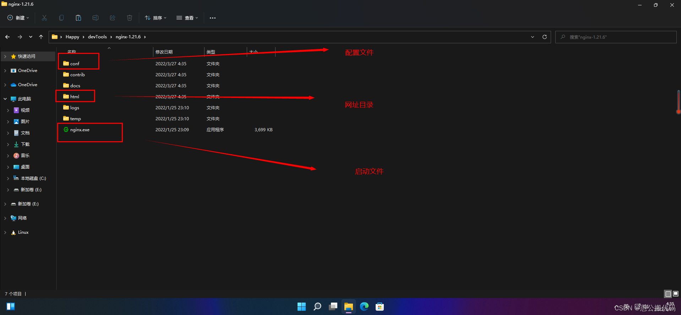Image resolution: width=681 pixels, height=315 pixels.
Task: Select 快速访问 in sidebar
Action: pyautogui.click(x=27, y=56)
